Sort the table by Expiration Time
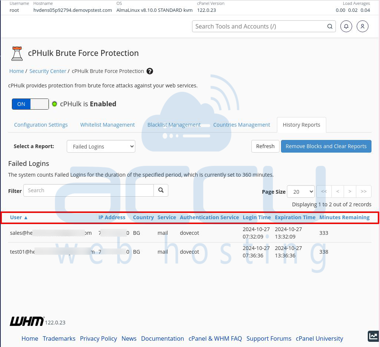This screenshot has height=347, width=380. click(x=295, y=217)
